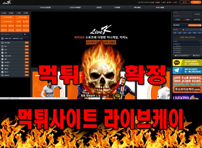
Task: Open the 스포츠(국내형) navigation tab
Action: [75, 8]
